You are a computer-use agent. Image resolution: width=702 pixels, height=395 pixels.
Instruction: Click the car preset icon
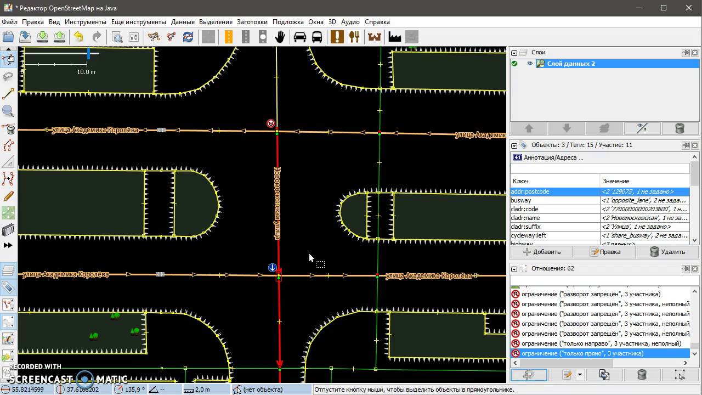click(x=300, y=37)
